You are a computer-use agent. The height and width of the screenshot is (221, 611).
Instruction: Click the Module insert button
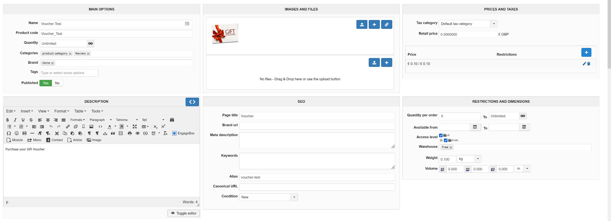tap(15, 140)
